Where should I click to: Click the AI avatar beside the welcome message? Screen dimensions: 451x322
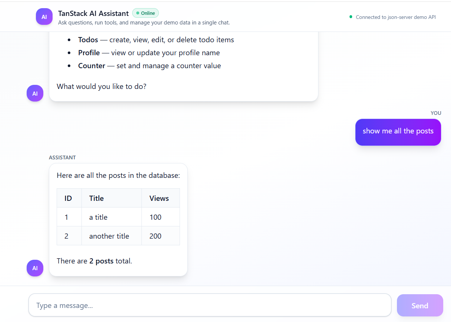[x=35, y=93]
